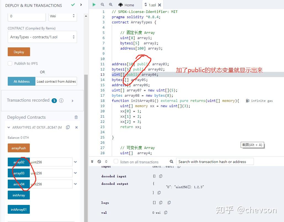The image size is (284, 222).
Task: Copy the val 0 wei value
Action: pyautogui.click(x=166, y=213)
